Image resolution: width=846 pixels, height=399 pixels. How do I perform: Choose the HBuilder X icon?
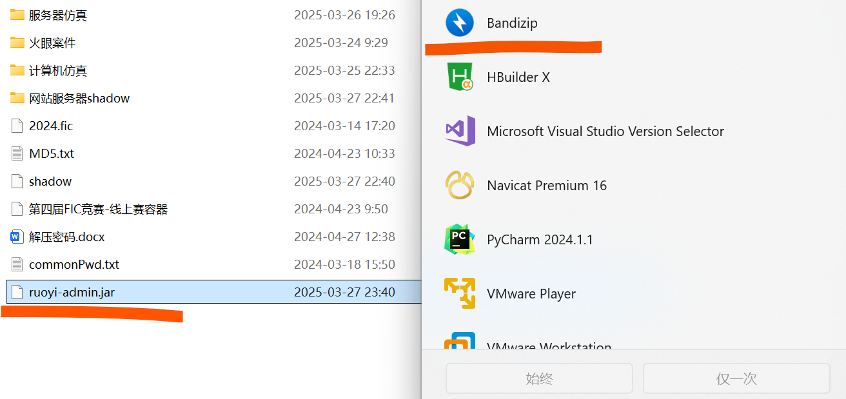point(460,77)
